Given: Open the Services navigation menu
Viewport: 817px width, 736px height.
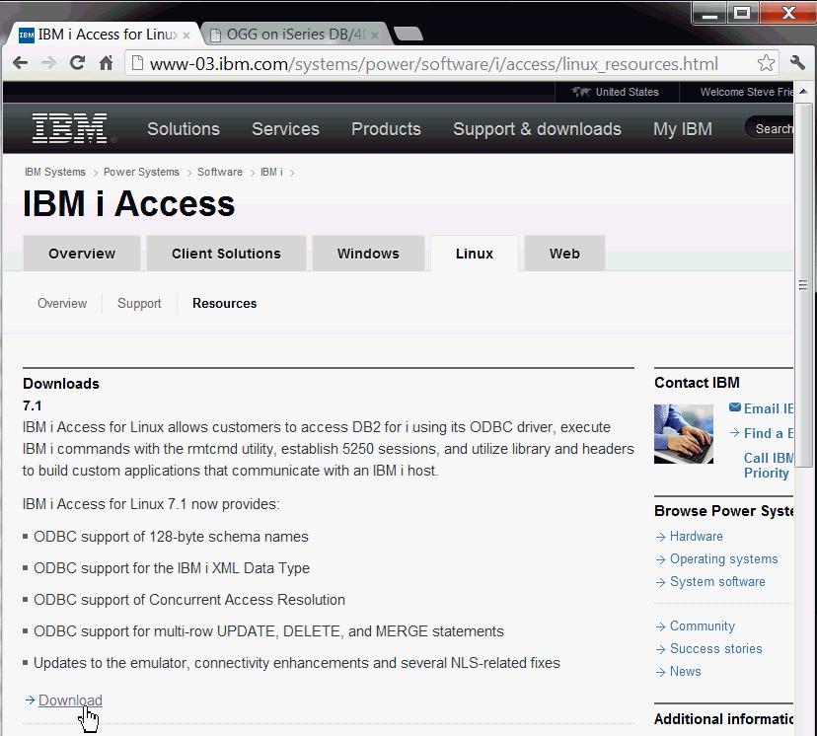Looking at the screenshot, I should (285, 129).
